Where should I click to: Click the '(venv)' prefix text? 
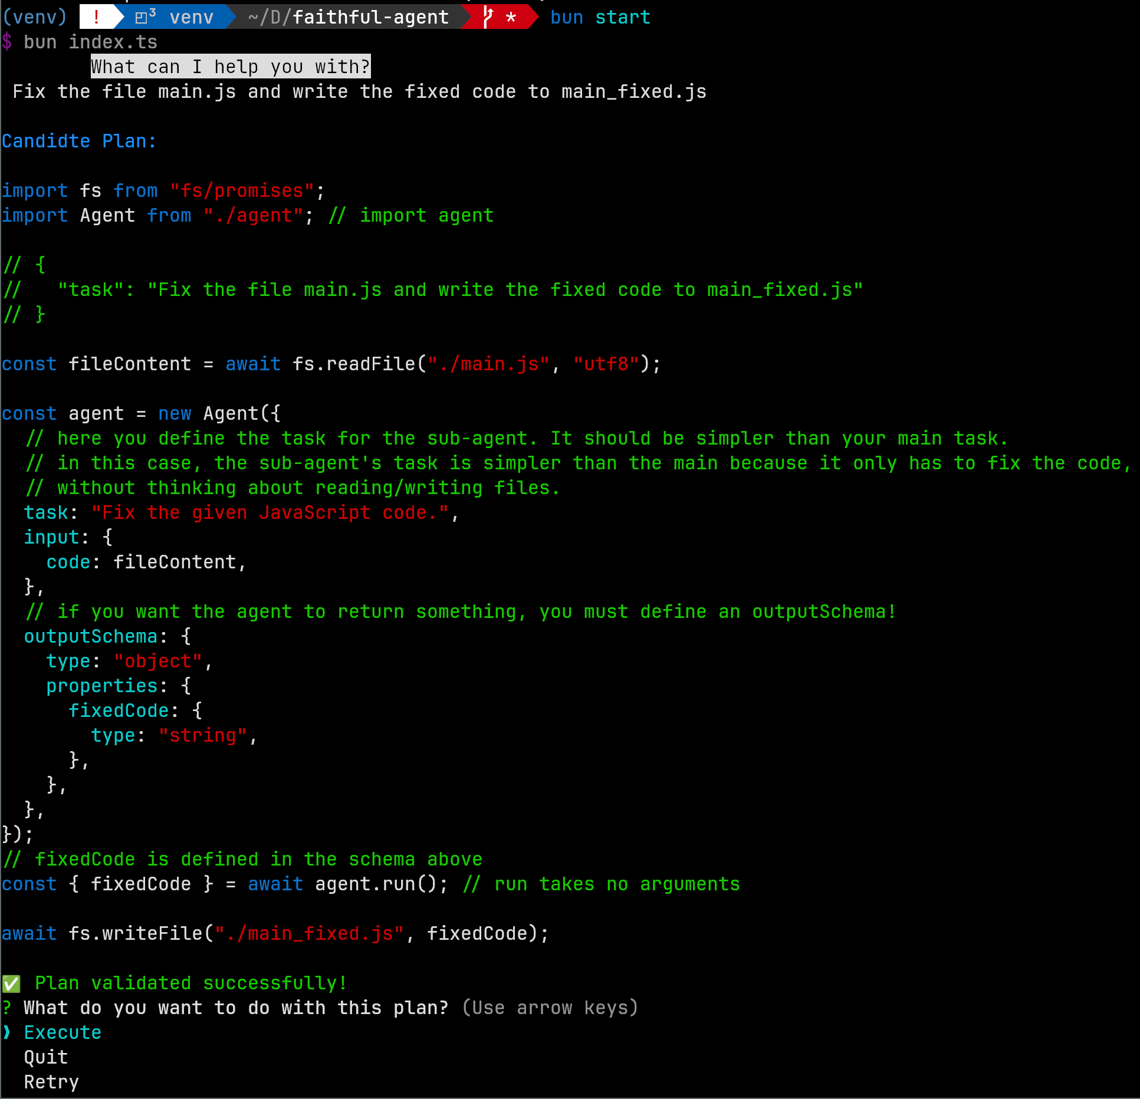click(35, 17)
